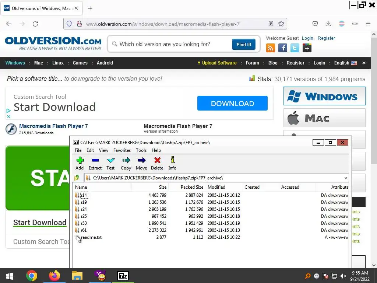Open the Favorites menu in 7-Zip
Viewport: 377px width, 283px height.
coord(122,150)
